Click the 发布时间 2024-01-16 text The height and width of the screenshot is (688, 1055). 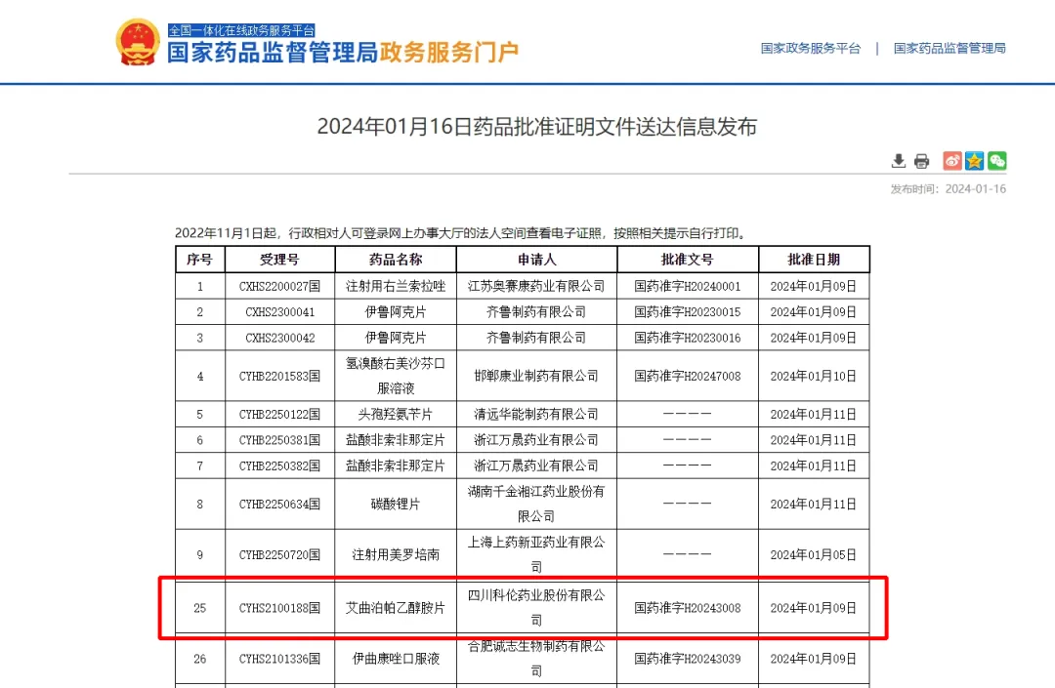tap(948, 189)
